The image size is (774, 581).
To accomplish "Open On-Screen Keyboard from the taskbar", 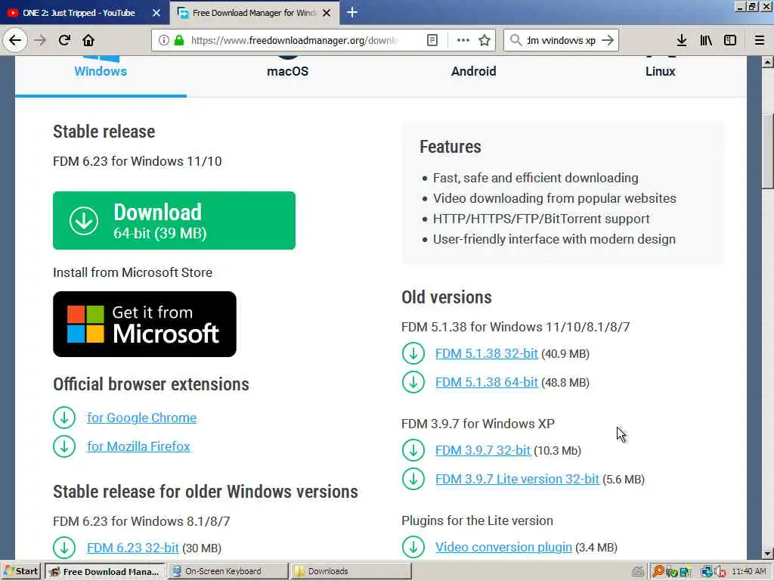I will (228, 571).
